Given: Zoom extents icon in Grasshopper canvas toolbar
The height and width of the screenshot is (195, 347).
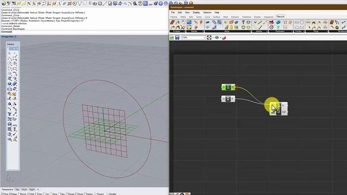Looking at the screenshot, I should (209, 37).
